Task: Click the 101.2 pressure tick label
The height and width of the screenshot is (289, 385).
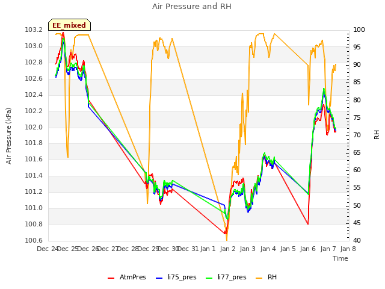Action: pyautogui.click(x=34, y=191)
